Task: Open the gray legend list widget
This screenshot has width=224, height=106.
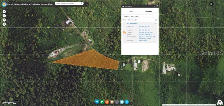Action: click(117, 102)
